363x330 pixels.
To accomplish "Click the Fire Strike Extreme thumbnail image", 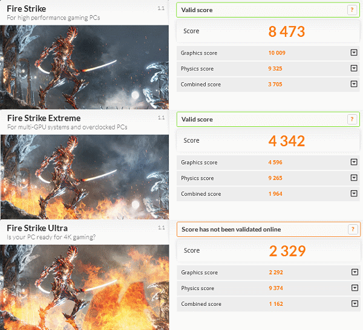I will (x=85, y=177).
